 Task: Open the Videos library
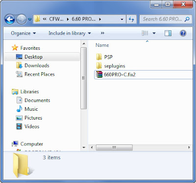[x=32, y=126]
